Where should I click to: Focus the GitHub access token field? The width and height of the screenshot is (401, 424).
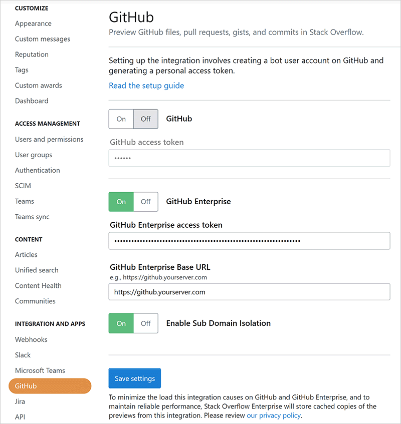[x=249, y=158]
